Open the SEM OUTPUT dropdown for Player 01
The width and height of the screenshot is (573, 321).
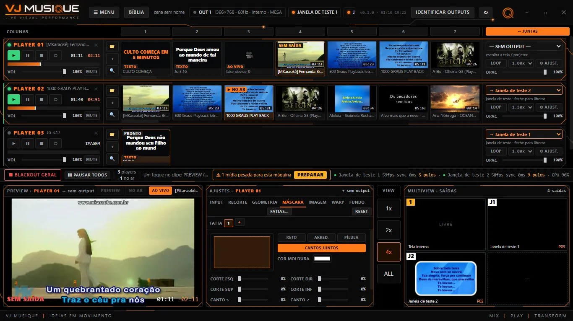point(524,47)
